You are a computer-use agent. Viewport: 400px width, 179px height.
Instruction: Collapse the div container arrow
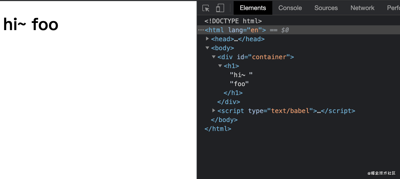[214, 57]
